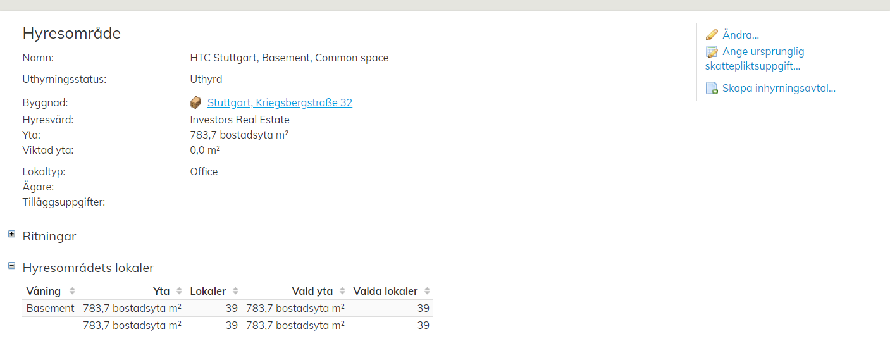This screenshot has width=890, height=341.
Task: Click the Hyresområdets lokaler heading
Action: coord(88,268)
